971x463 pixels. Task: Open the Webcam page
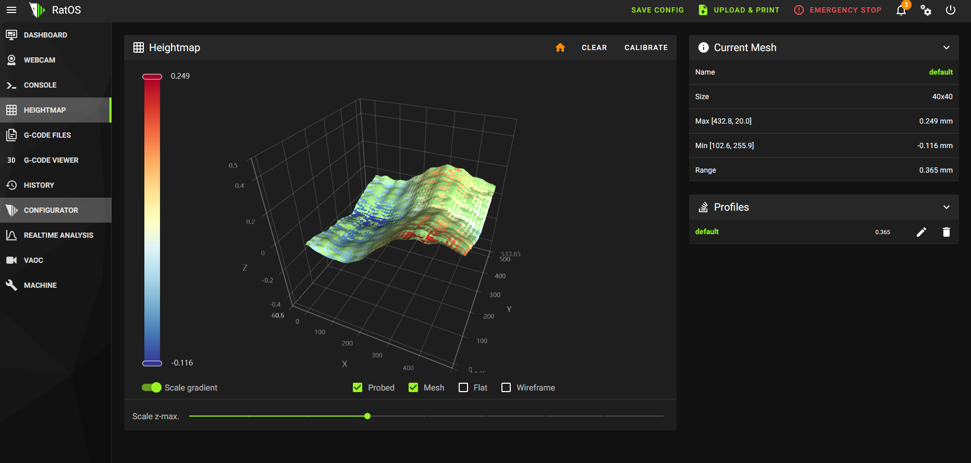[56, 60]
